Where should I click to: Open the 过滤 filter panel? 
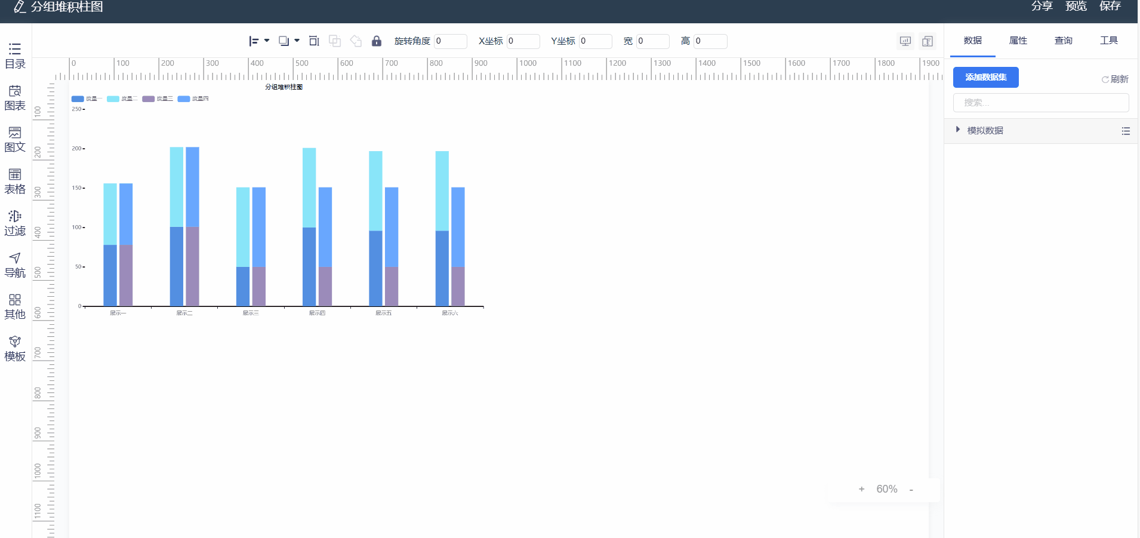click(x=15, y=223)
